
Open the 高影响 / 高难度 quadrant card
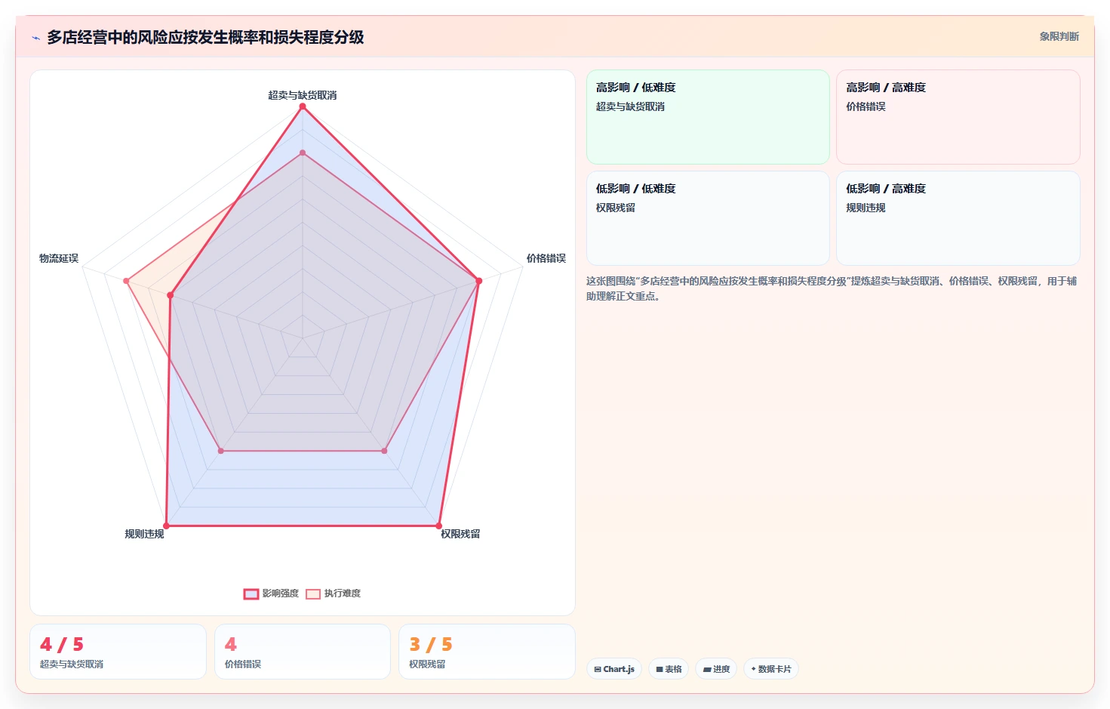tap(958, 117)
